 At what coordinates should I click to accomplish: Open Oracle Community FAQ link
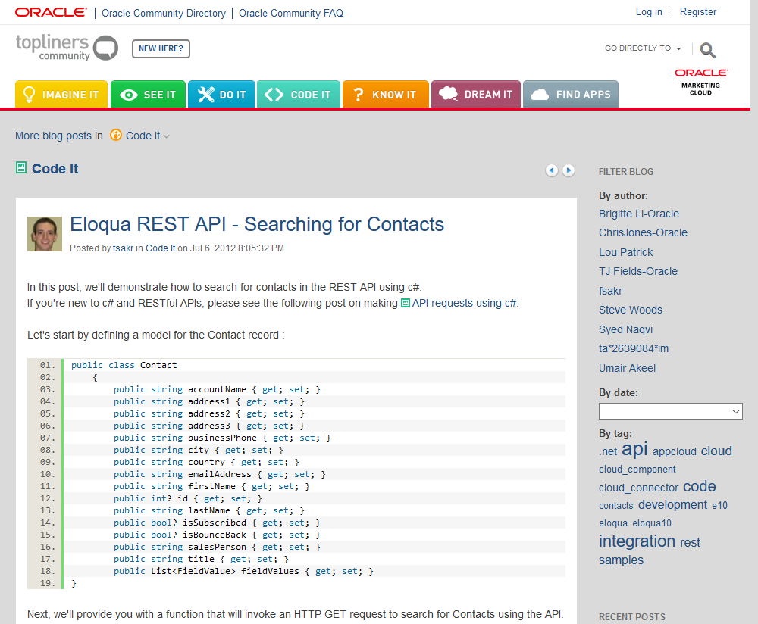click(x=291, y=13)
